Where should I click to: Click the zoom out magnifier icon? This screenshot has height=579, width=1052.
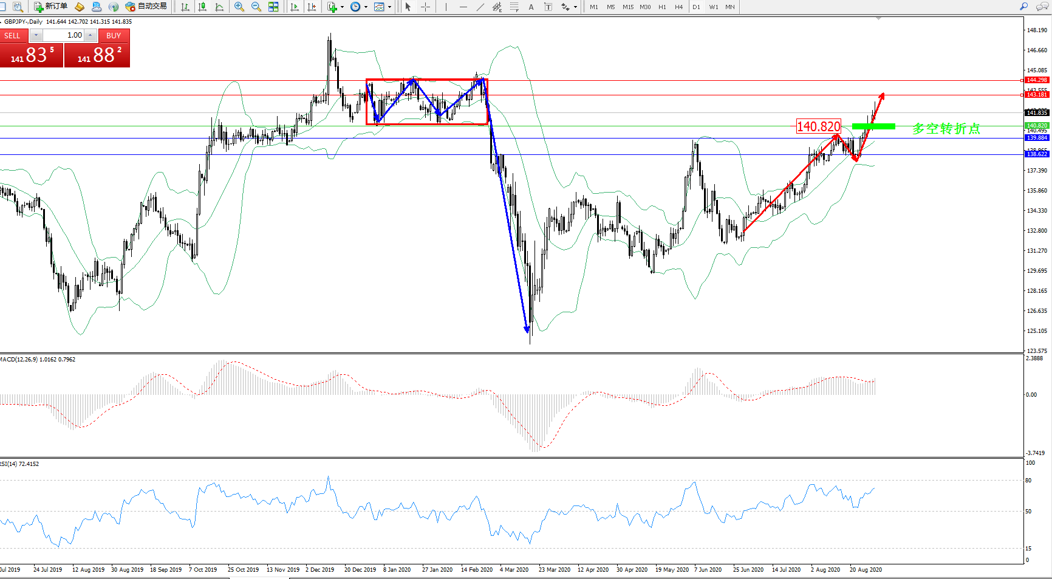click(x=256, y=7)
